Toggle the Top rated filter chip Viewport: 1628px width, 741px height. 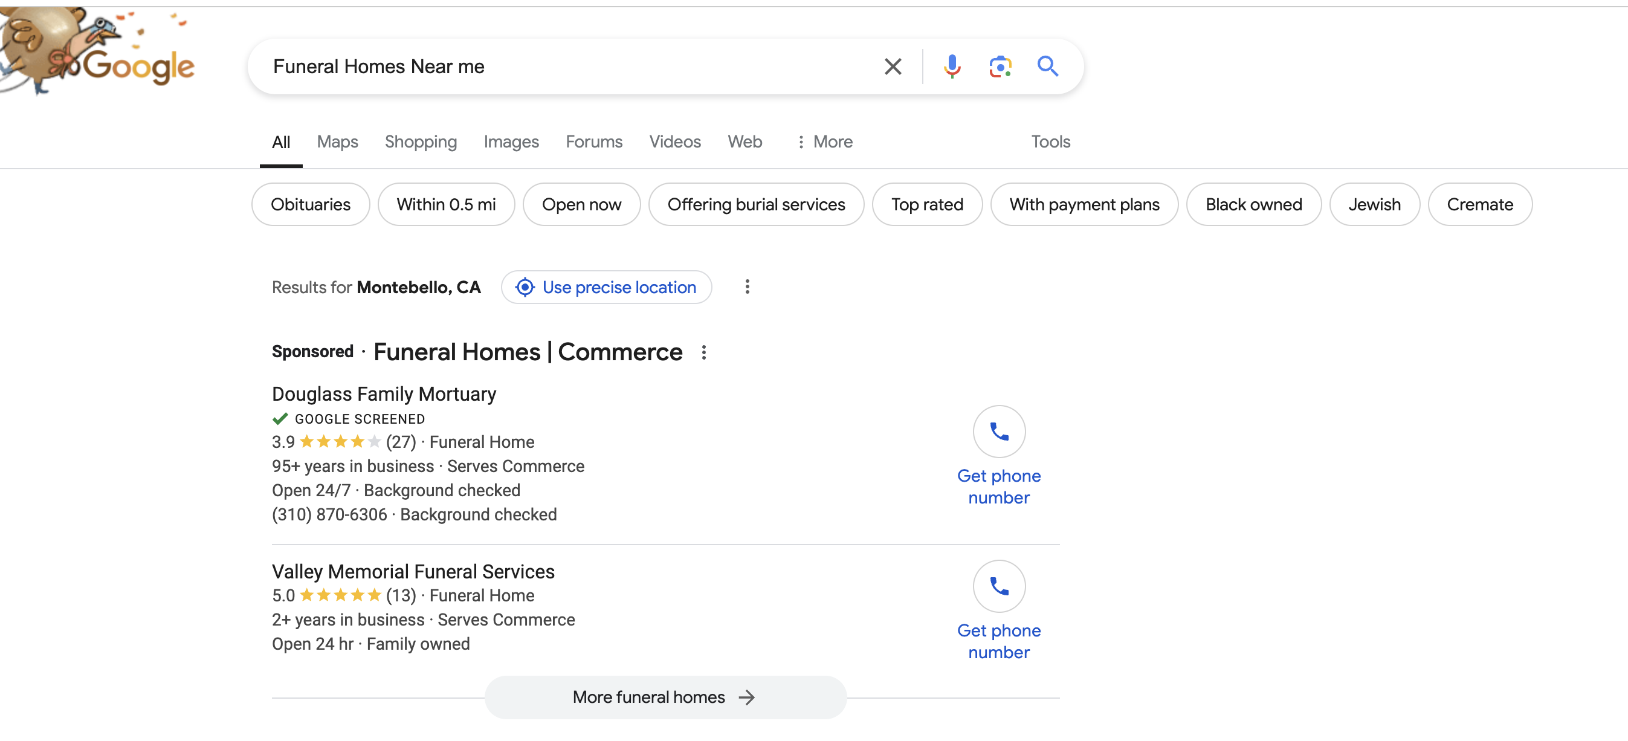926,205
